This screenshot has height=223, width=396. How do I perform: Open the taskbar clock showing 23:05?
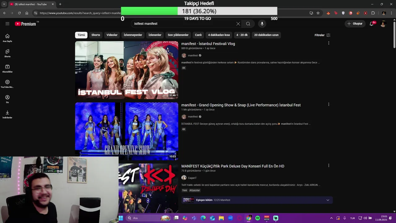pos(381,218)
